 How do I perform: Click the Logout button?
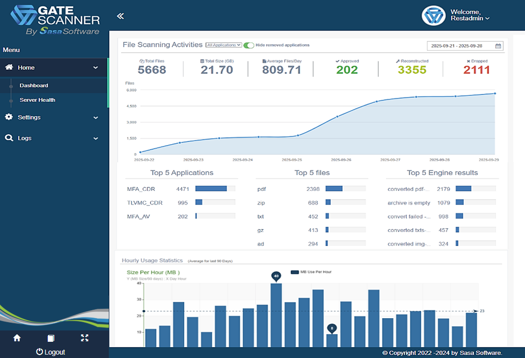[51, 352]
